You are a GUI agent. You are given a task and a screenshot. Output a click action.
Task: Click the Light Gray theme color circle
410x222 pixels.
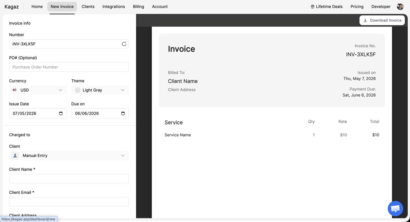point(78,90)
